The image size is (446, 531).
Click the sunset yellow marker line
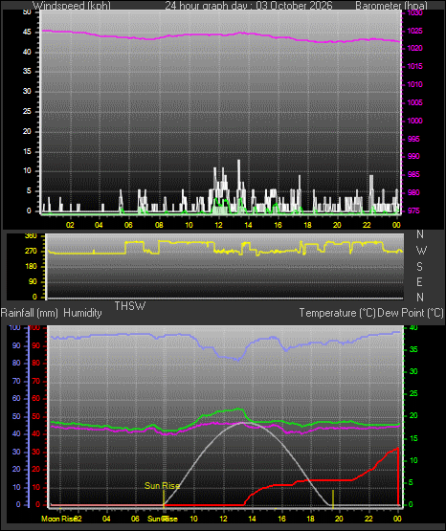[x=333, y=498]
